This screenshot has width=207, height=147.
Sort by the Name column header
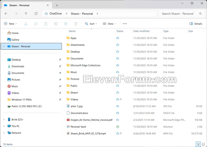(72, 31)
